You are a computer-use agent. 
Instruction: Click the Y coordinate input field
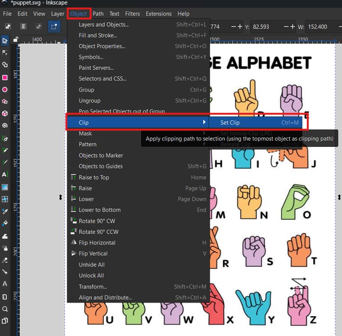point(266,27)
